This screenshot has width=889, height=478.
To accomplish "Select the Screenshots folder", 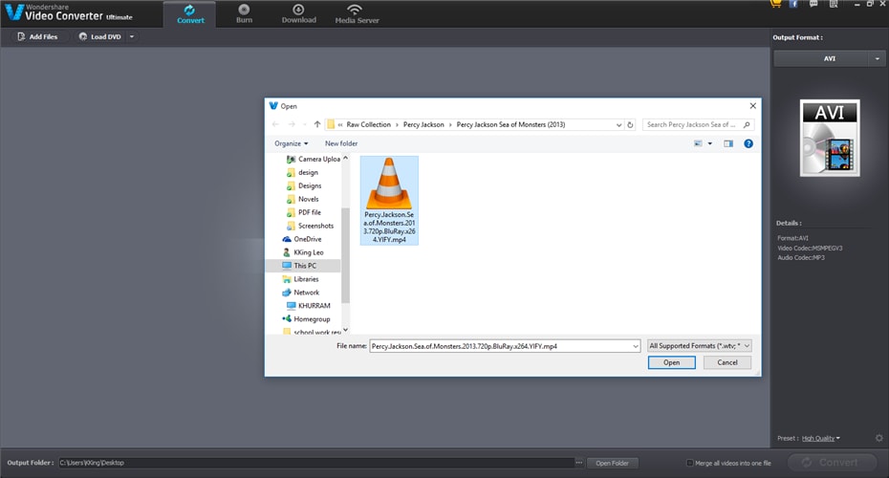I will point(310,226).
